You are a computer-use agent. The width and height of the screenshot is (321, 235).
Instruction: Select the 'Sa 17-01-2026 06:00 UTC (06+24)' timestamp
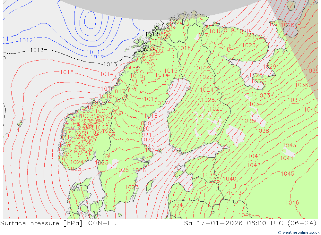coord(250,223)
